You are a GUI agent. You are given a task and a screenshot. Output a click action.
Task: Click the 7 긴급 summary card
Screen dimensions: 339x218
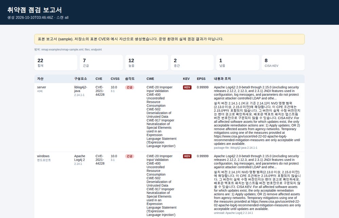pos(101,62)
